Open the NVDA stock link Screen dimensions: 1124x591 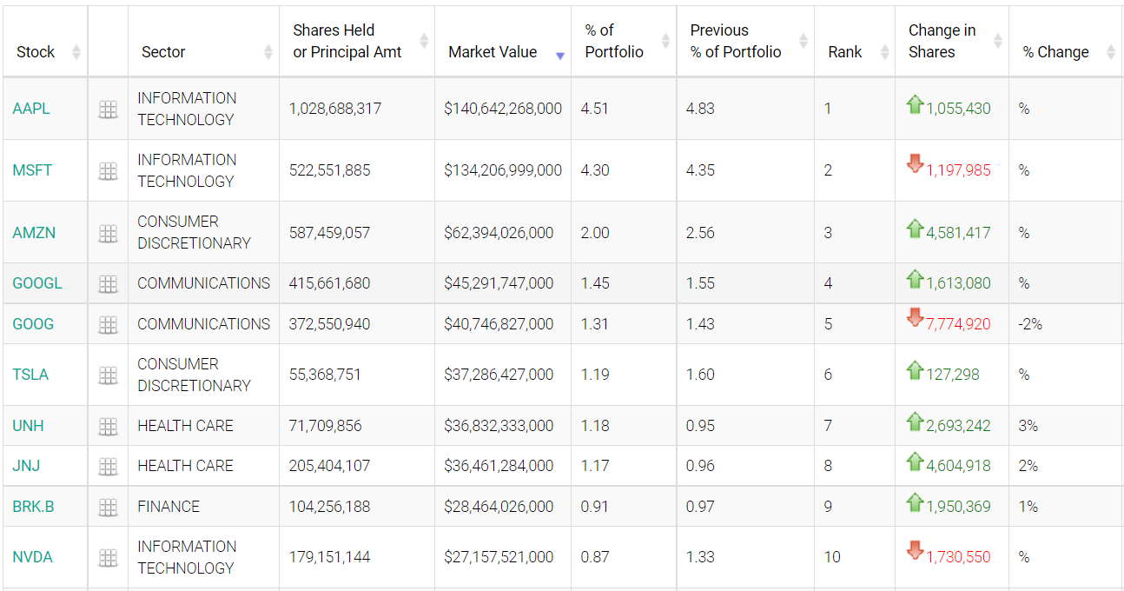coord(32,557)
